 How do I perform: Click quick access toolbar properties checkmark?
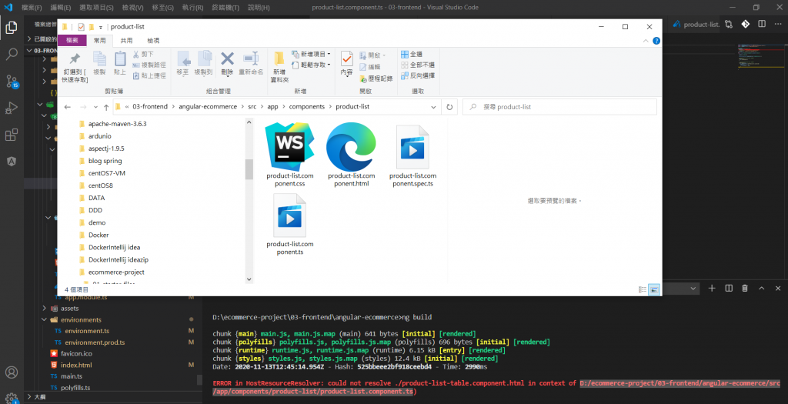[81, 27]
